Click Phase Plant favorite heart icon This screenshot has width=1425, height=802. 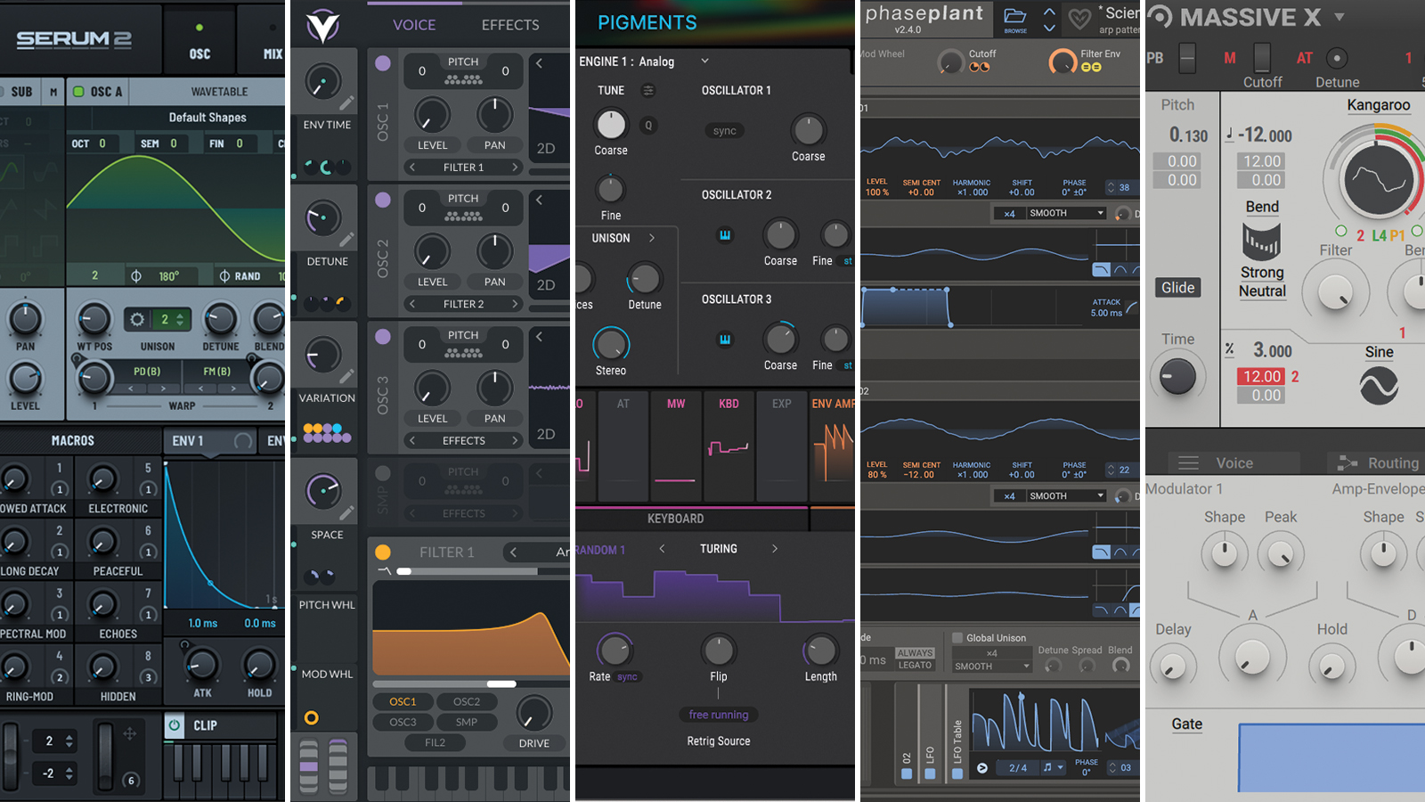click(1079, 19)
